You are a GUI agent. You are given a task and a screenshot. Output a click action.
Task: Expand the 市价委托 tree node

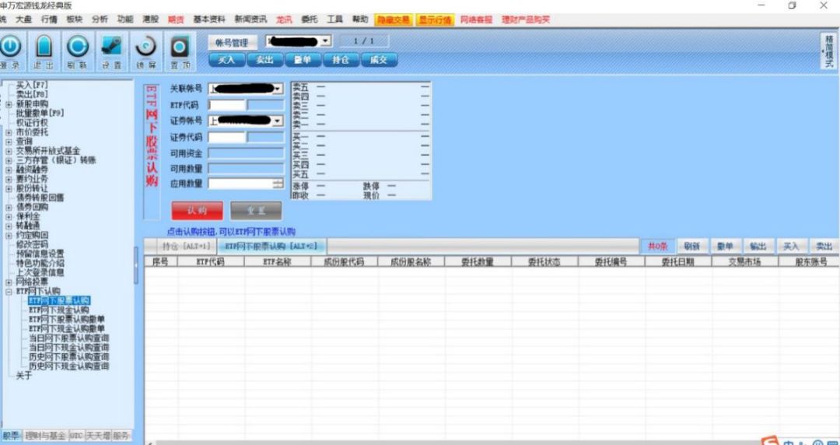(x=9, y=132)
